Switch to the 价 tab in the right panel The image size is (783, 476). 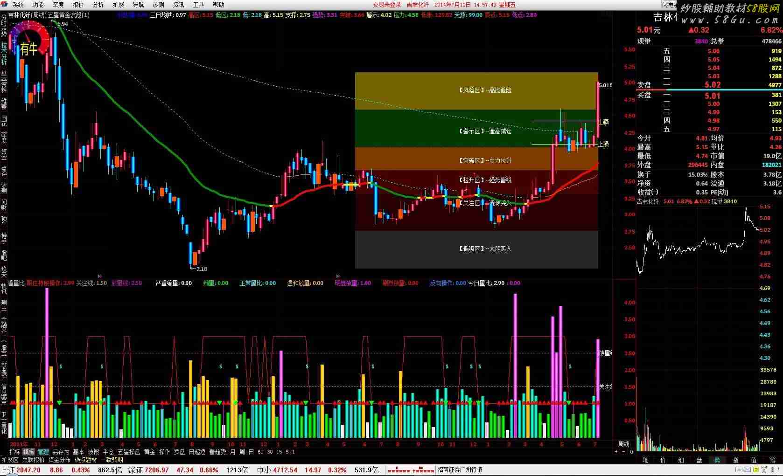(x=663, y=460)
